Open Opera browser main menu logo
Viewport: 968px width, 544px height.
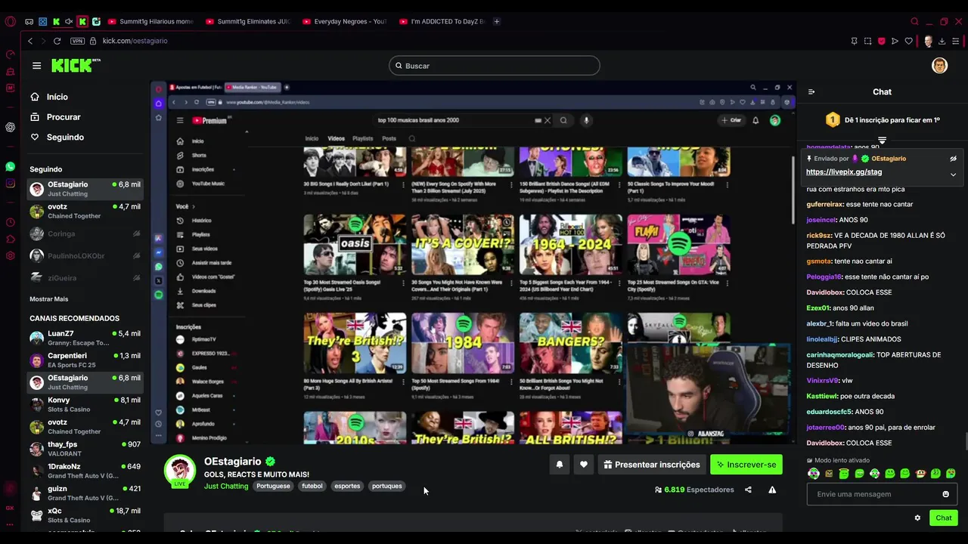click(x=10, y=21)
